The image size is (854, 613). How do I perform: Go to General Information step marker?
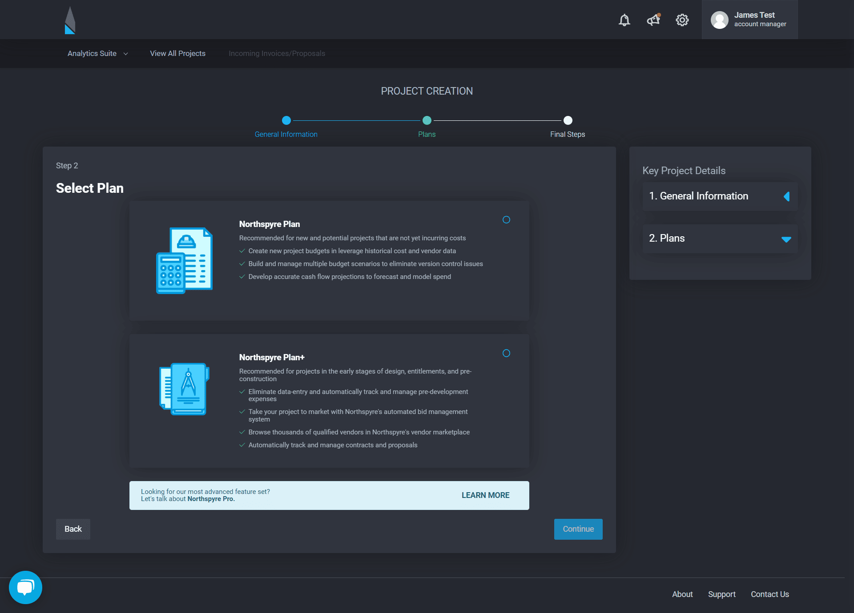[x=286, y=120]
